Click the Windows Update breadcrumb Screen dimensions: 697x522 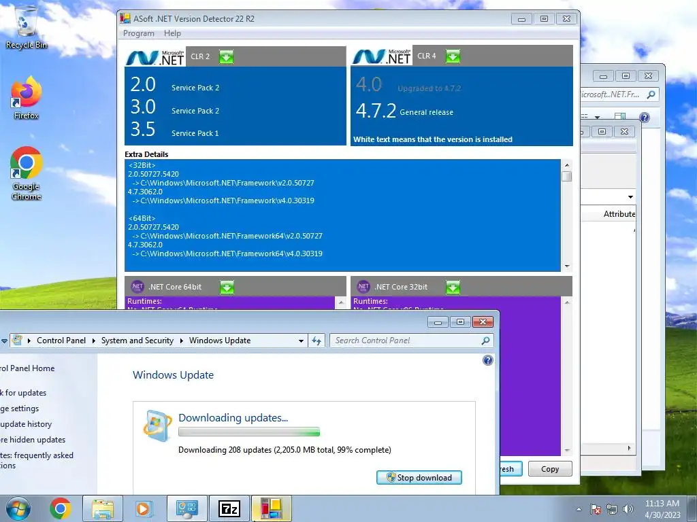tap(220, 341)
